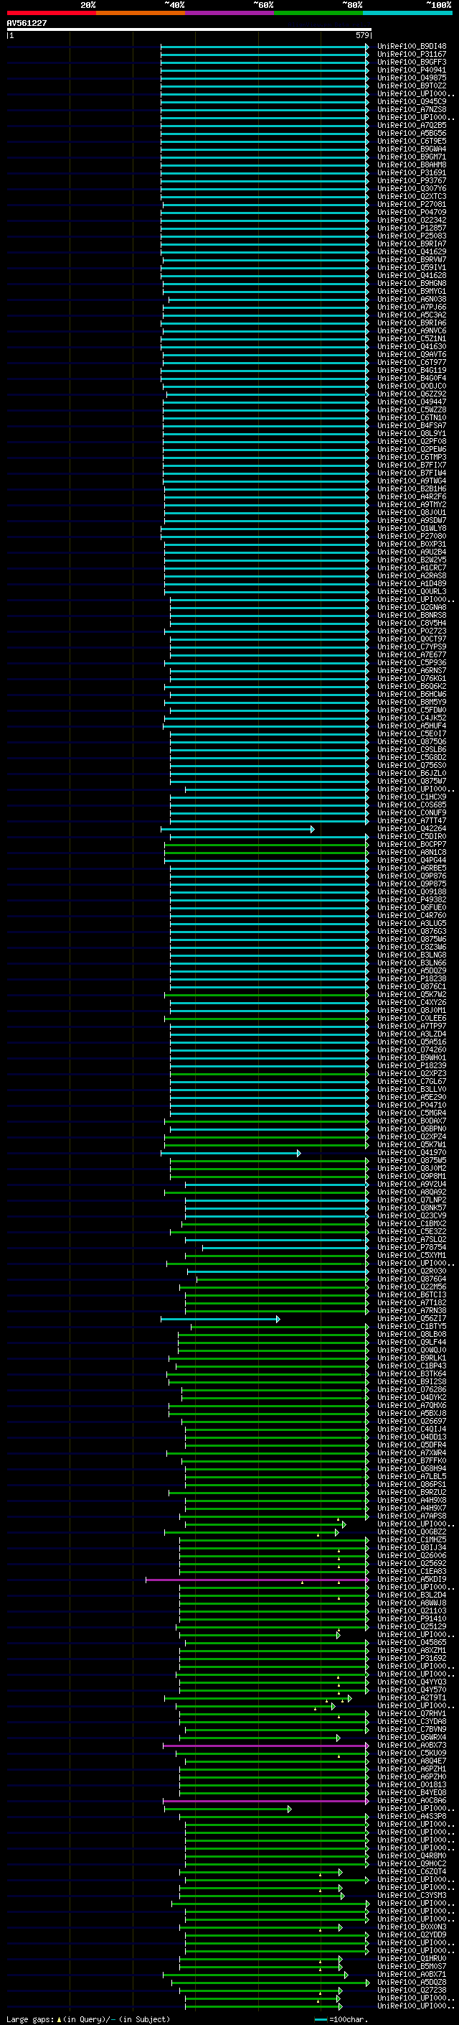Select the UniRef100_Q2GNA8 label
The height and width of the screenshot is (2025, 459).
412,608
